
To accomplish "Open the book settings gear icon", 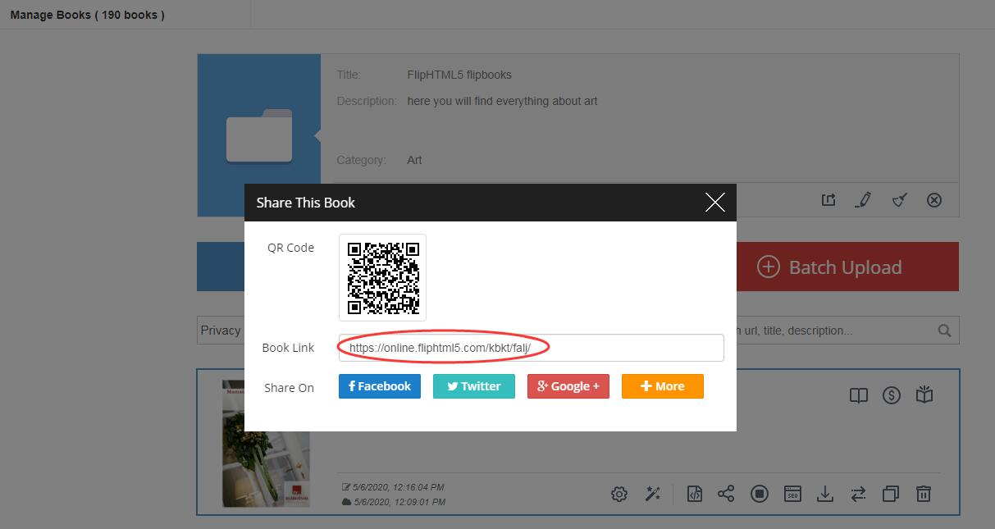I will click(x=618, y=493).
